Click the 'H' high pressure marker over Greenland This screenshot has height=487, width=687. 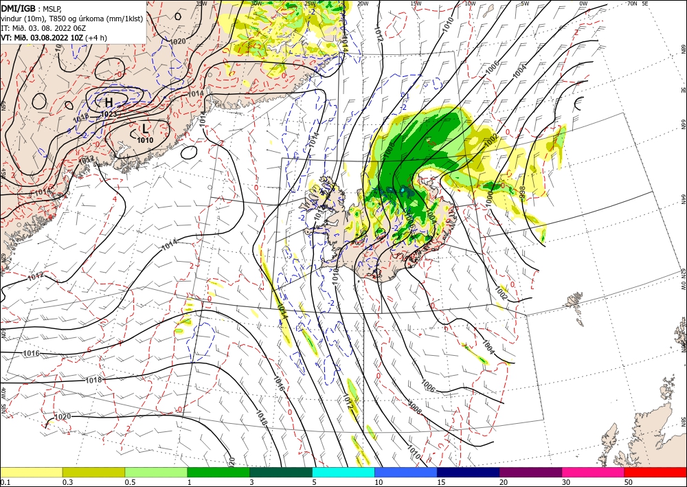tap(109, 102)
